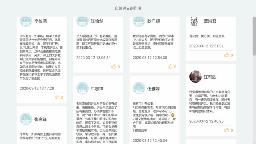This screenshot has height=144, width=256.
Task: Open 江可欣's photo avatar
Action: pos(195,77)
